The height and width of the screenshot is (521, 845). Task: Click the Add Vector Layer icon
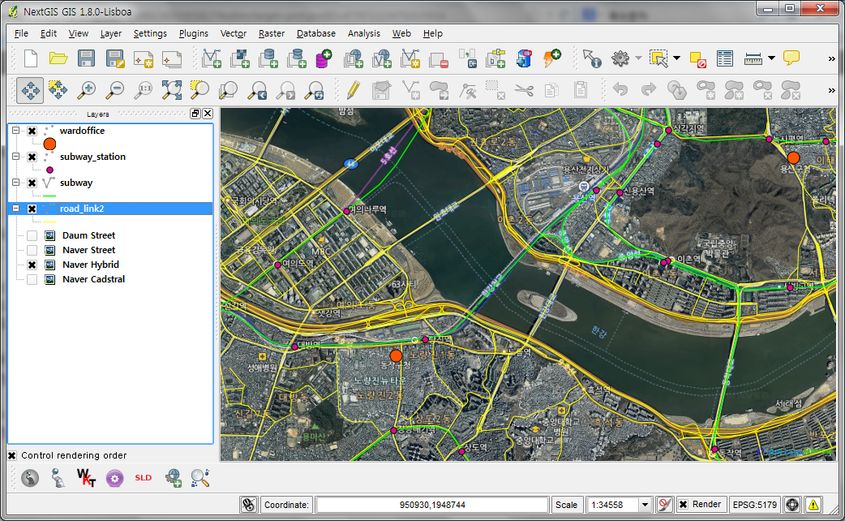[212, 58]
